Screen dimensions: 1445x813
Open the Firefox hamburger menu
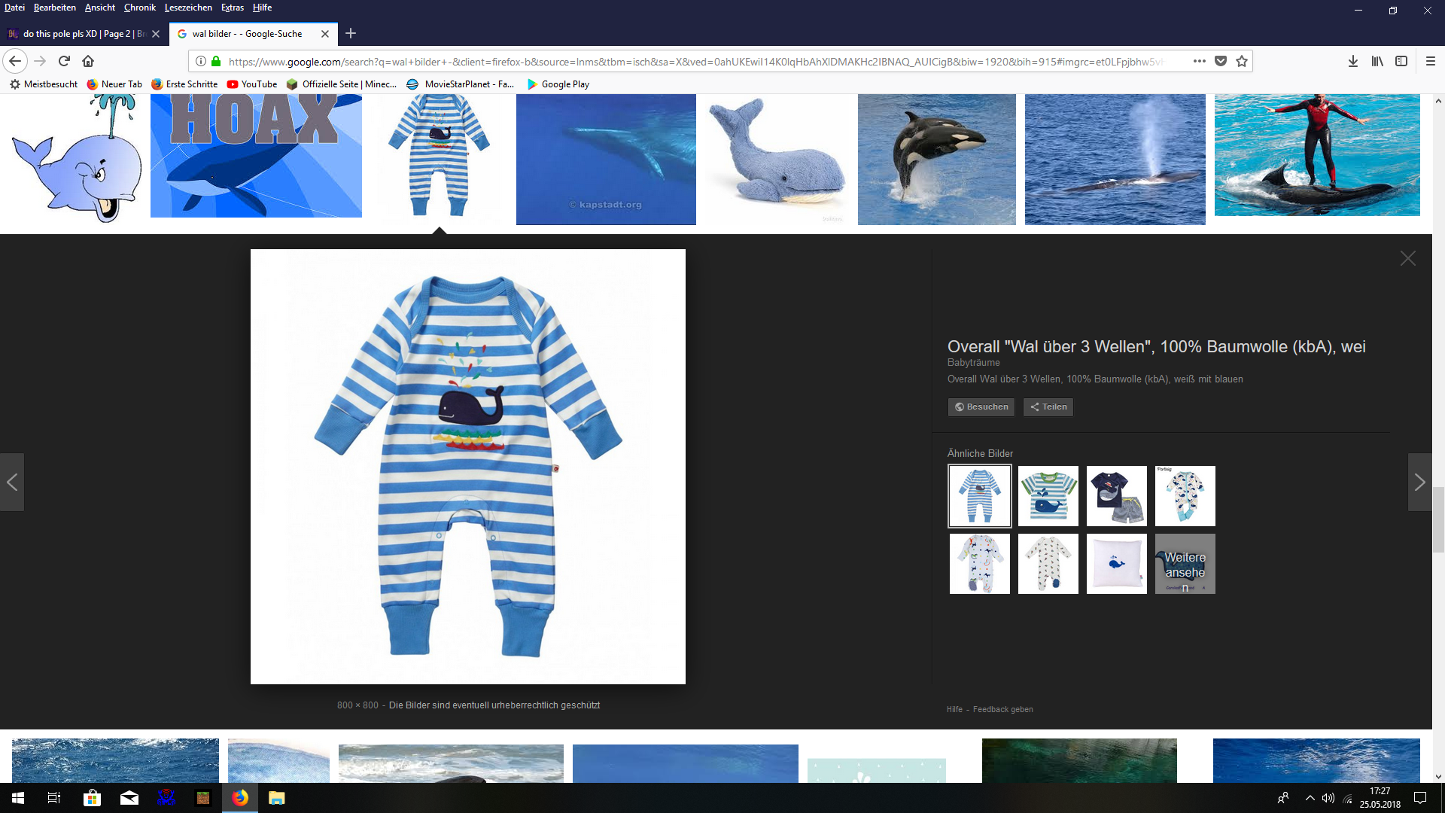[x=1431, y=61]
